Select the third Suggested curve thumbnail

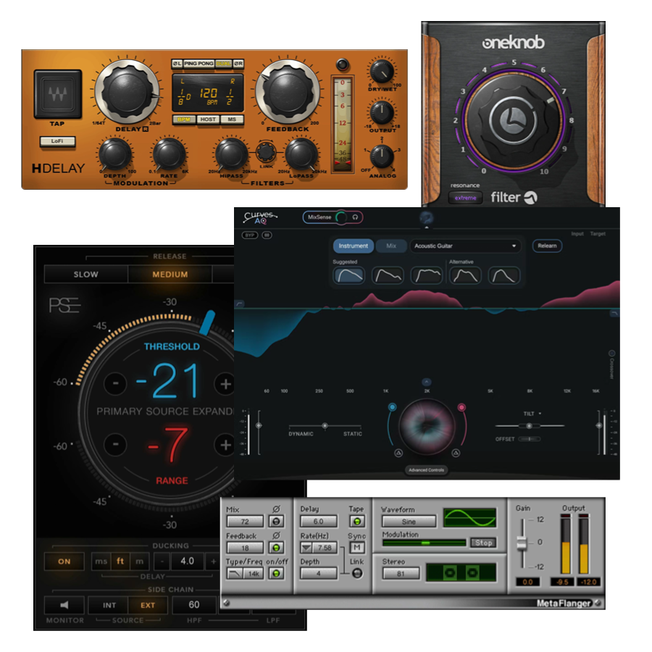coord(426,276)
